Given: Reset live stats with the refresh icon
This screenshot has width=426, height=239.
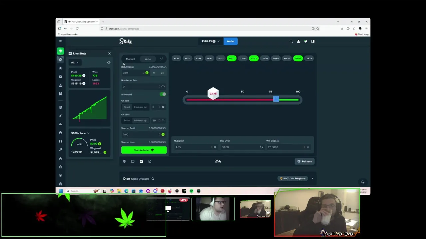Looking at the screenshot, I should tap(109, 62).
